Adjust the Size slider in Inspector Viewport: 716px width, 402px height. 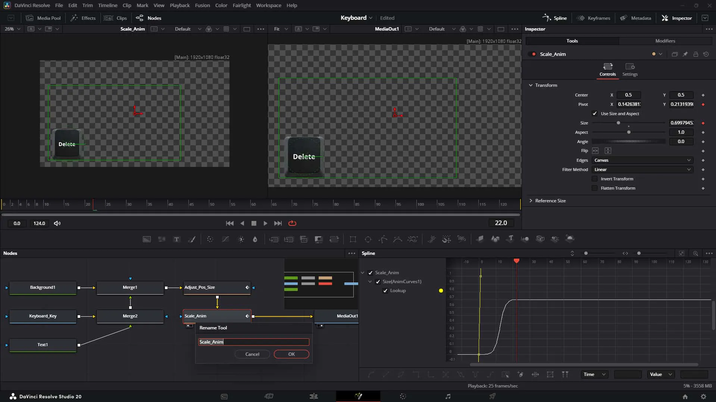[x=628, y=123]
